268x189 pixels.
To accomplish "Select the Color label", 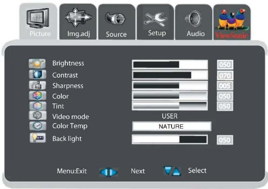I will [x=61, y=96].
